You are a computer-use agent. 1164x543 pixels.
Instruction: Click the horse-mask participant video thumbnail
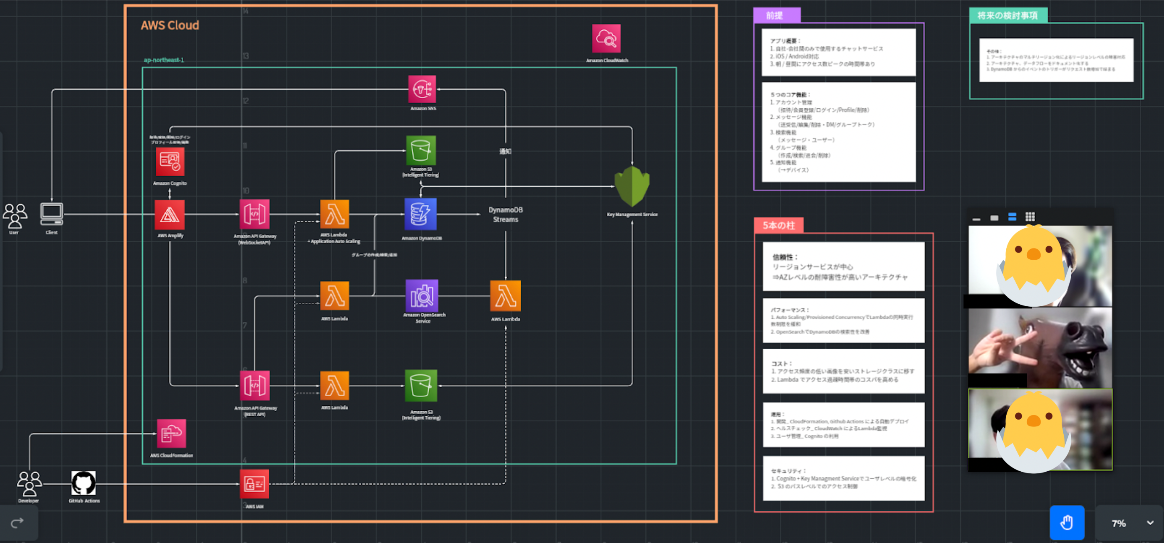click(1040, 348)
